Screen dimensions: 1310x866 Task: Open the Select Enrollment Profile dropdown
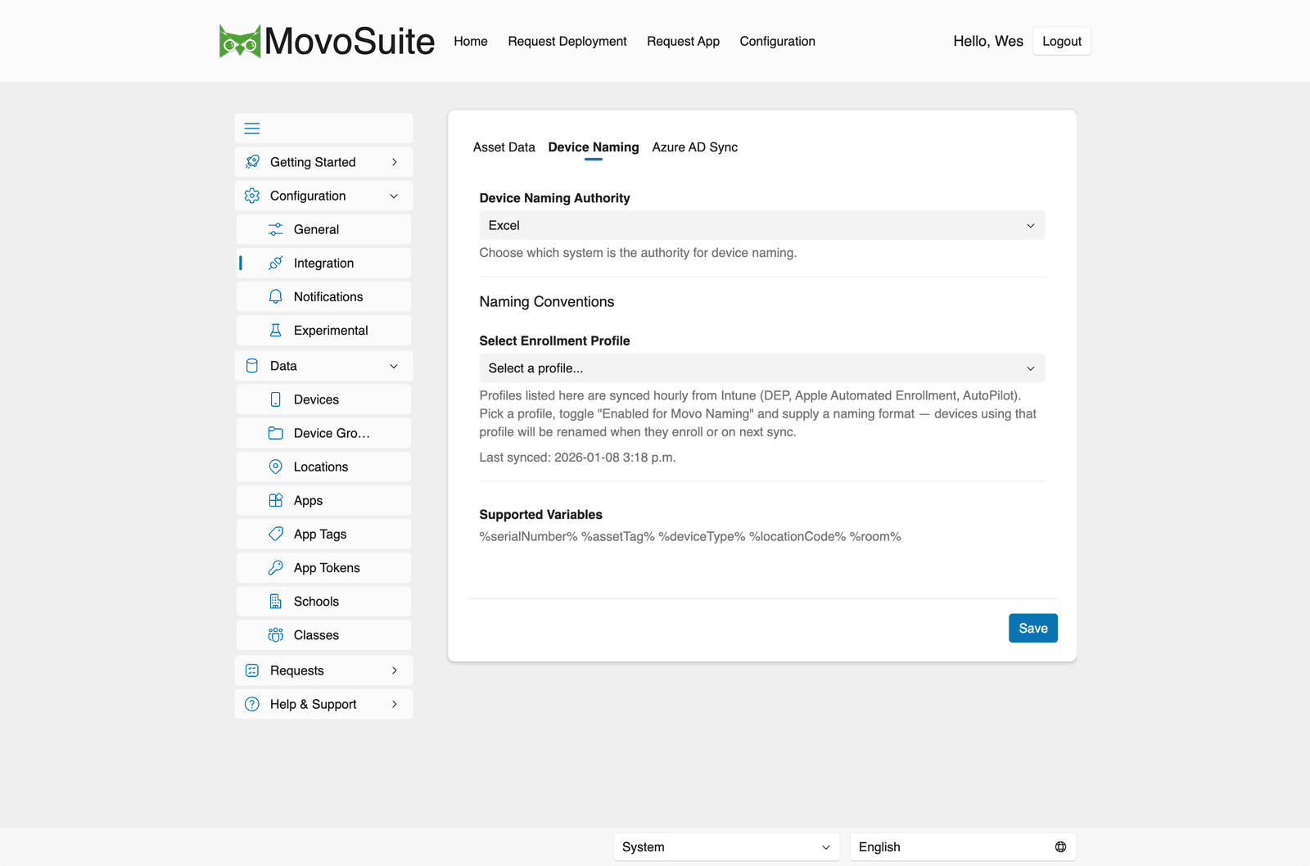click(761, 368)
